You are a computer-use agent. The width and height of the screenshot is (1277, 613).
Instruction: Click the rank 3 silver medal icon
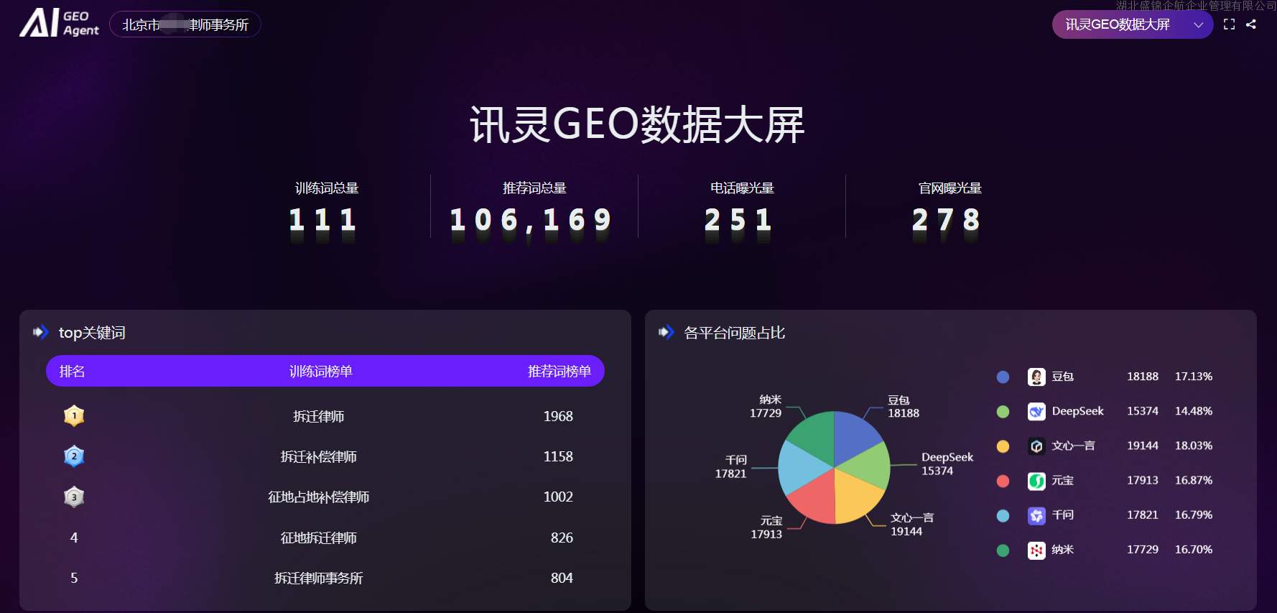tap(74, 497)
